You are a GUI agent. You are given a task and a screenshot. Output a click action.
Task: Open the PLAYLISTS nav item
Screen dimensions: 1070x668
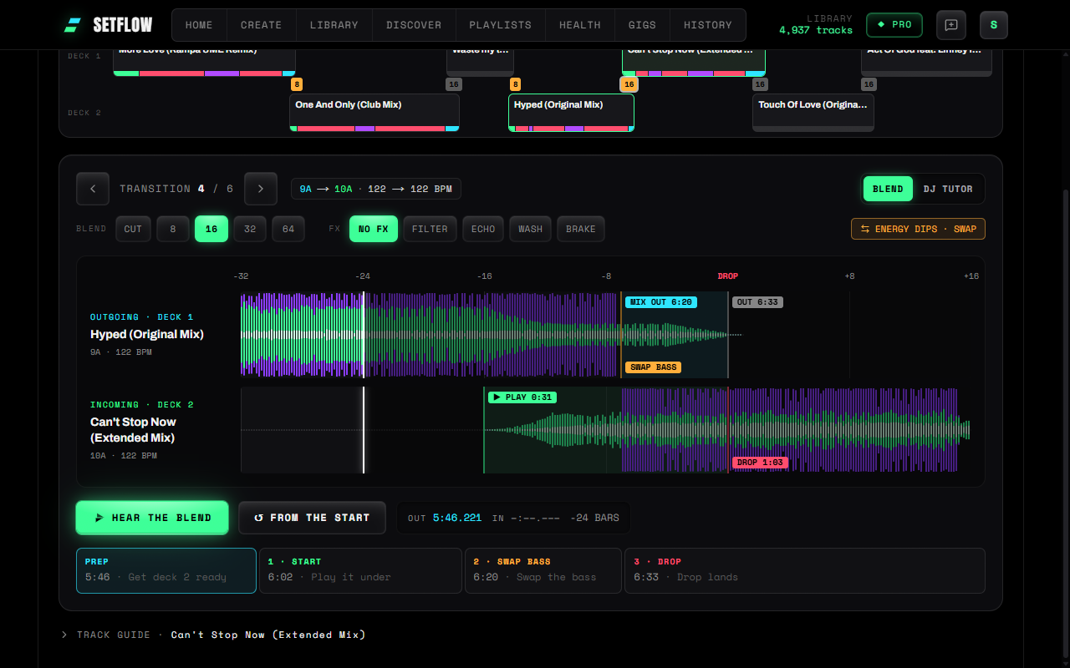click(x=500, y=25)
